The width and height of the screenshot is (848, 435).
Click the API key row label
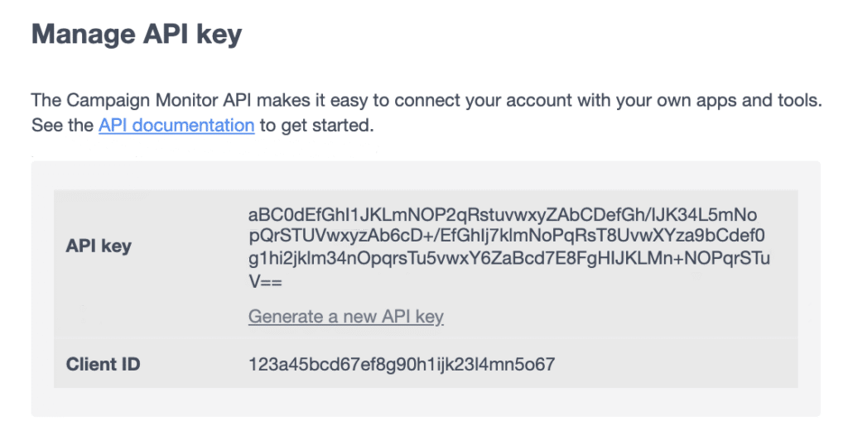tap(99, 246)
